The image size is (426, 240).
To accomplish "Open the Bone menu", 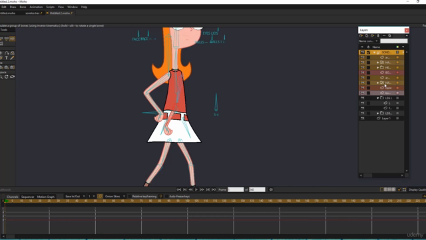I will click(23, 7).
